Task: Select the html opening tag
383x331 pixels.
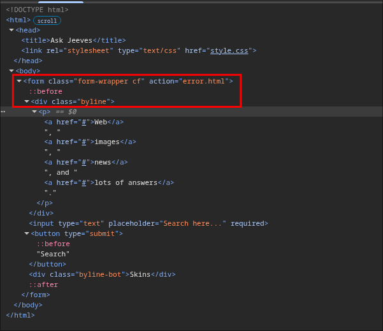Action: 18,20
